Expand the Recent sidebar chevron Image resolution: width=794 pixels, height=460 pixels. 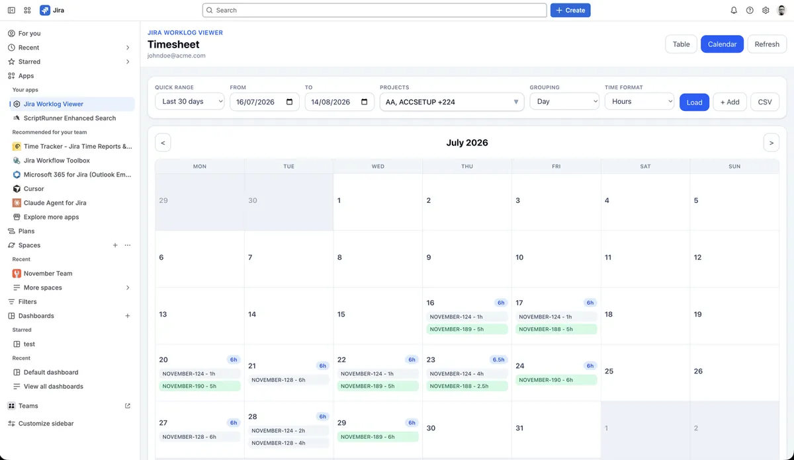click(x=128, y=48)
